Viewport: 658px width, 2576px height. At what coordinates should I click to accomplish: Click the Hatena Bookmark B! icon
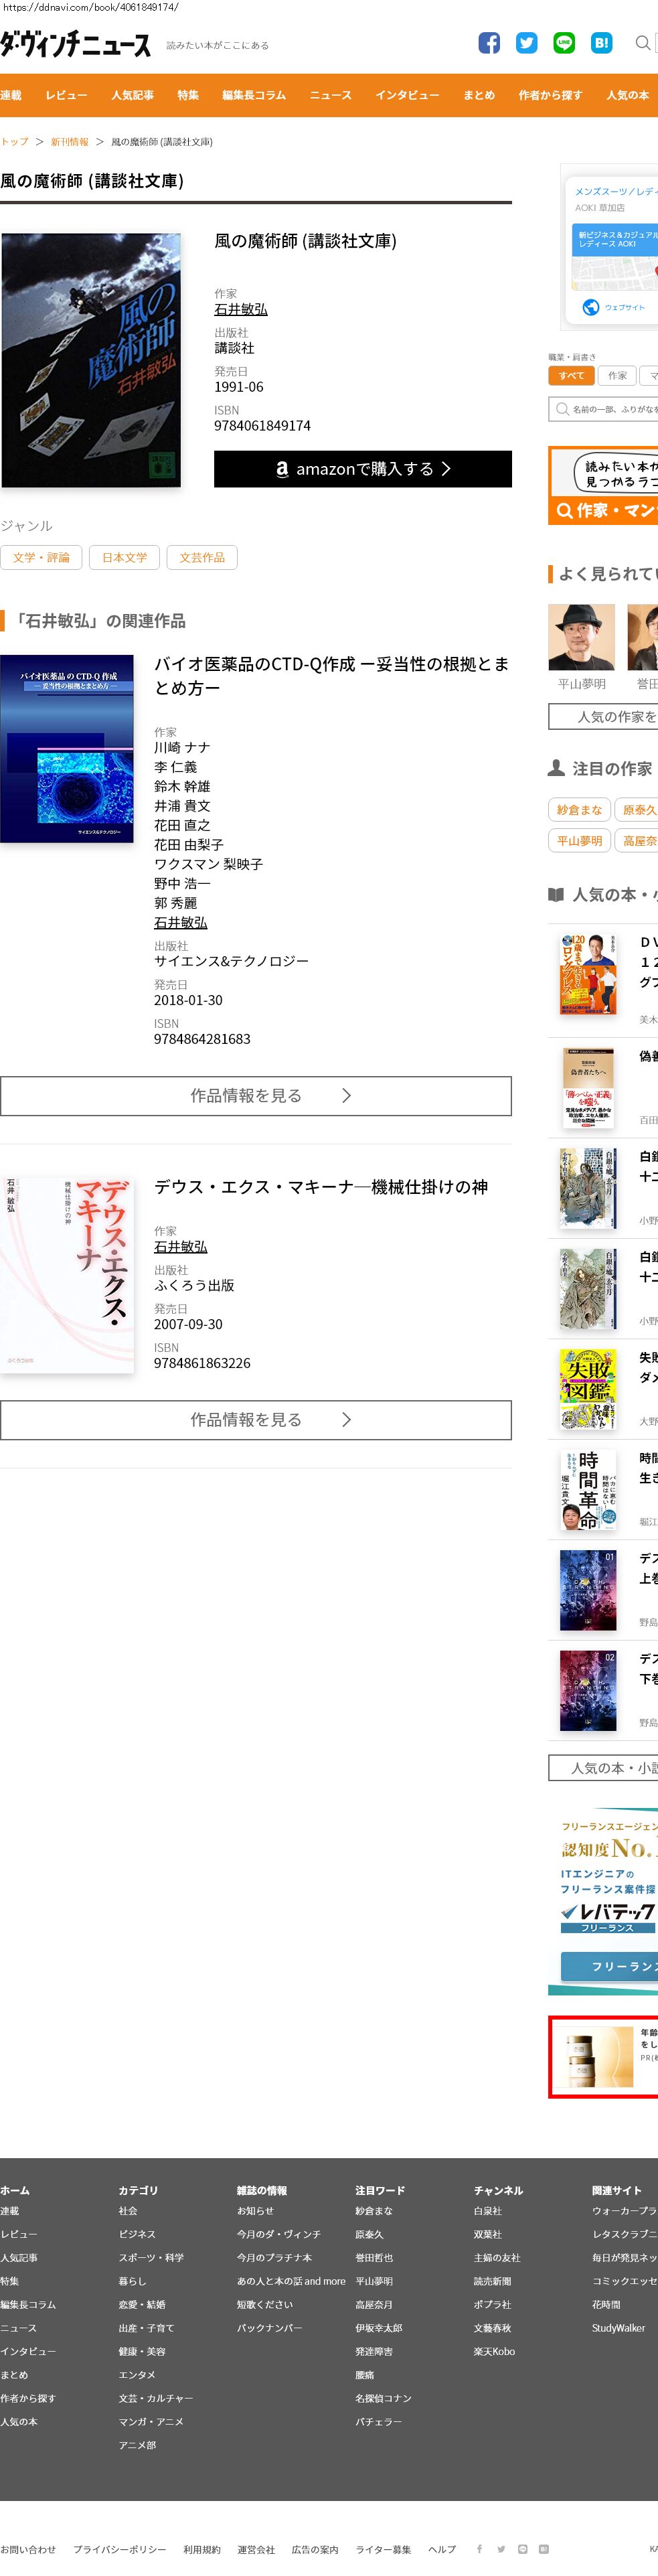tap(601, 43)
